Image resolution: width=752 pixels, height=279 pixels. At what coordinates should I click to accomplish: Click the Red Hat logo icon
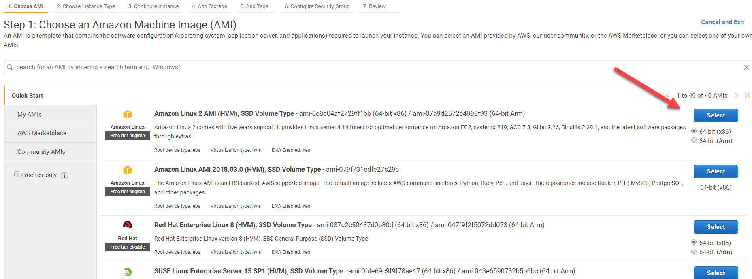point(128,225)
